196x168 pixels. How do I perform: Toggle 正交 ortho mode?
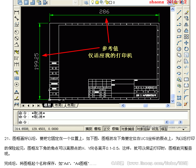107,129
